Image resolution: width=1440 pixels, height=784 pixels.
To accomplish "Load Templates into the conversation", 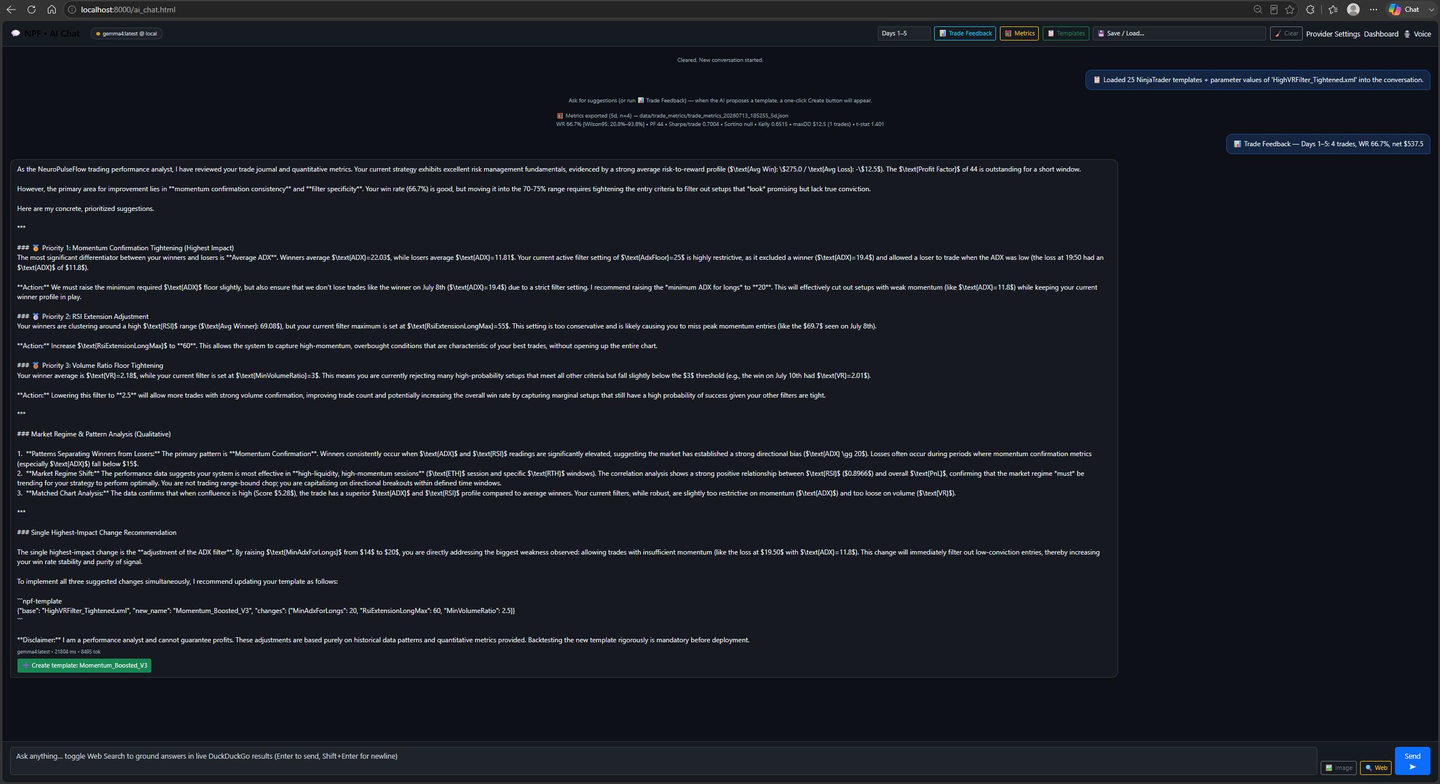I will click(1066, 33).
